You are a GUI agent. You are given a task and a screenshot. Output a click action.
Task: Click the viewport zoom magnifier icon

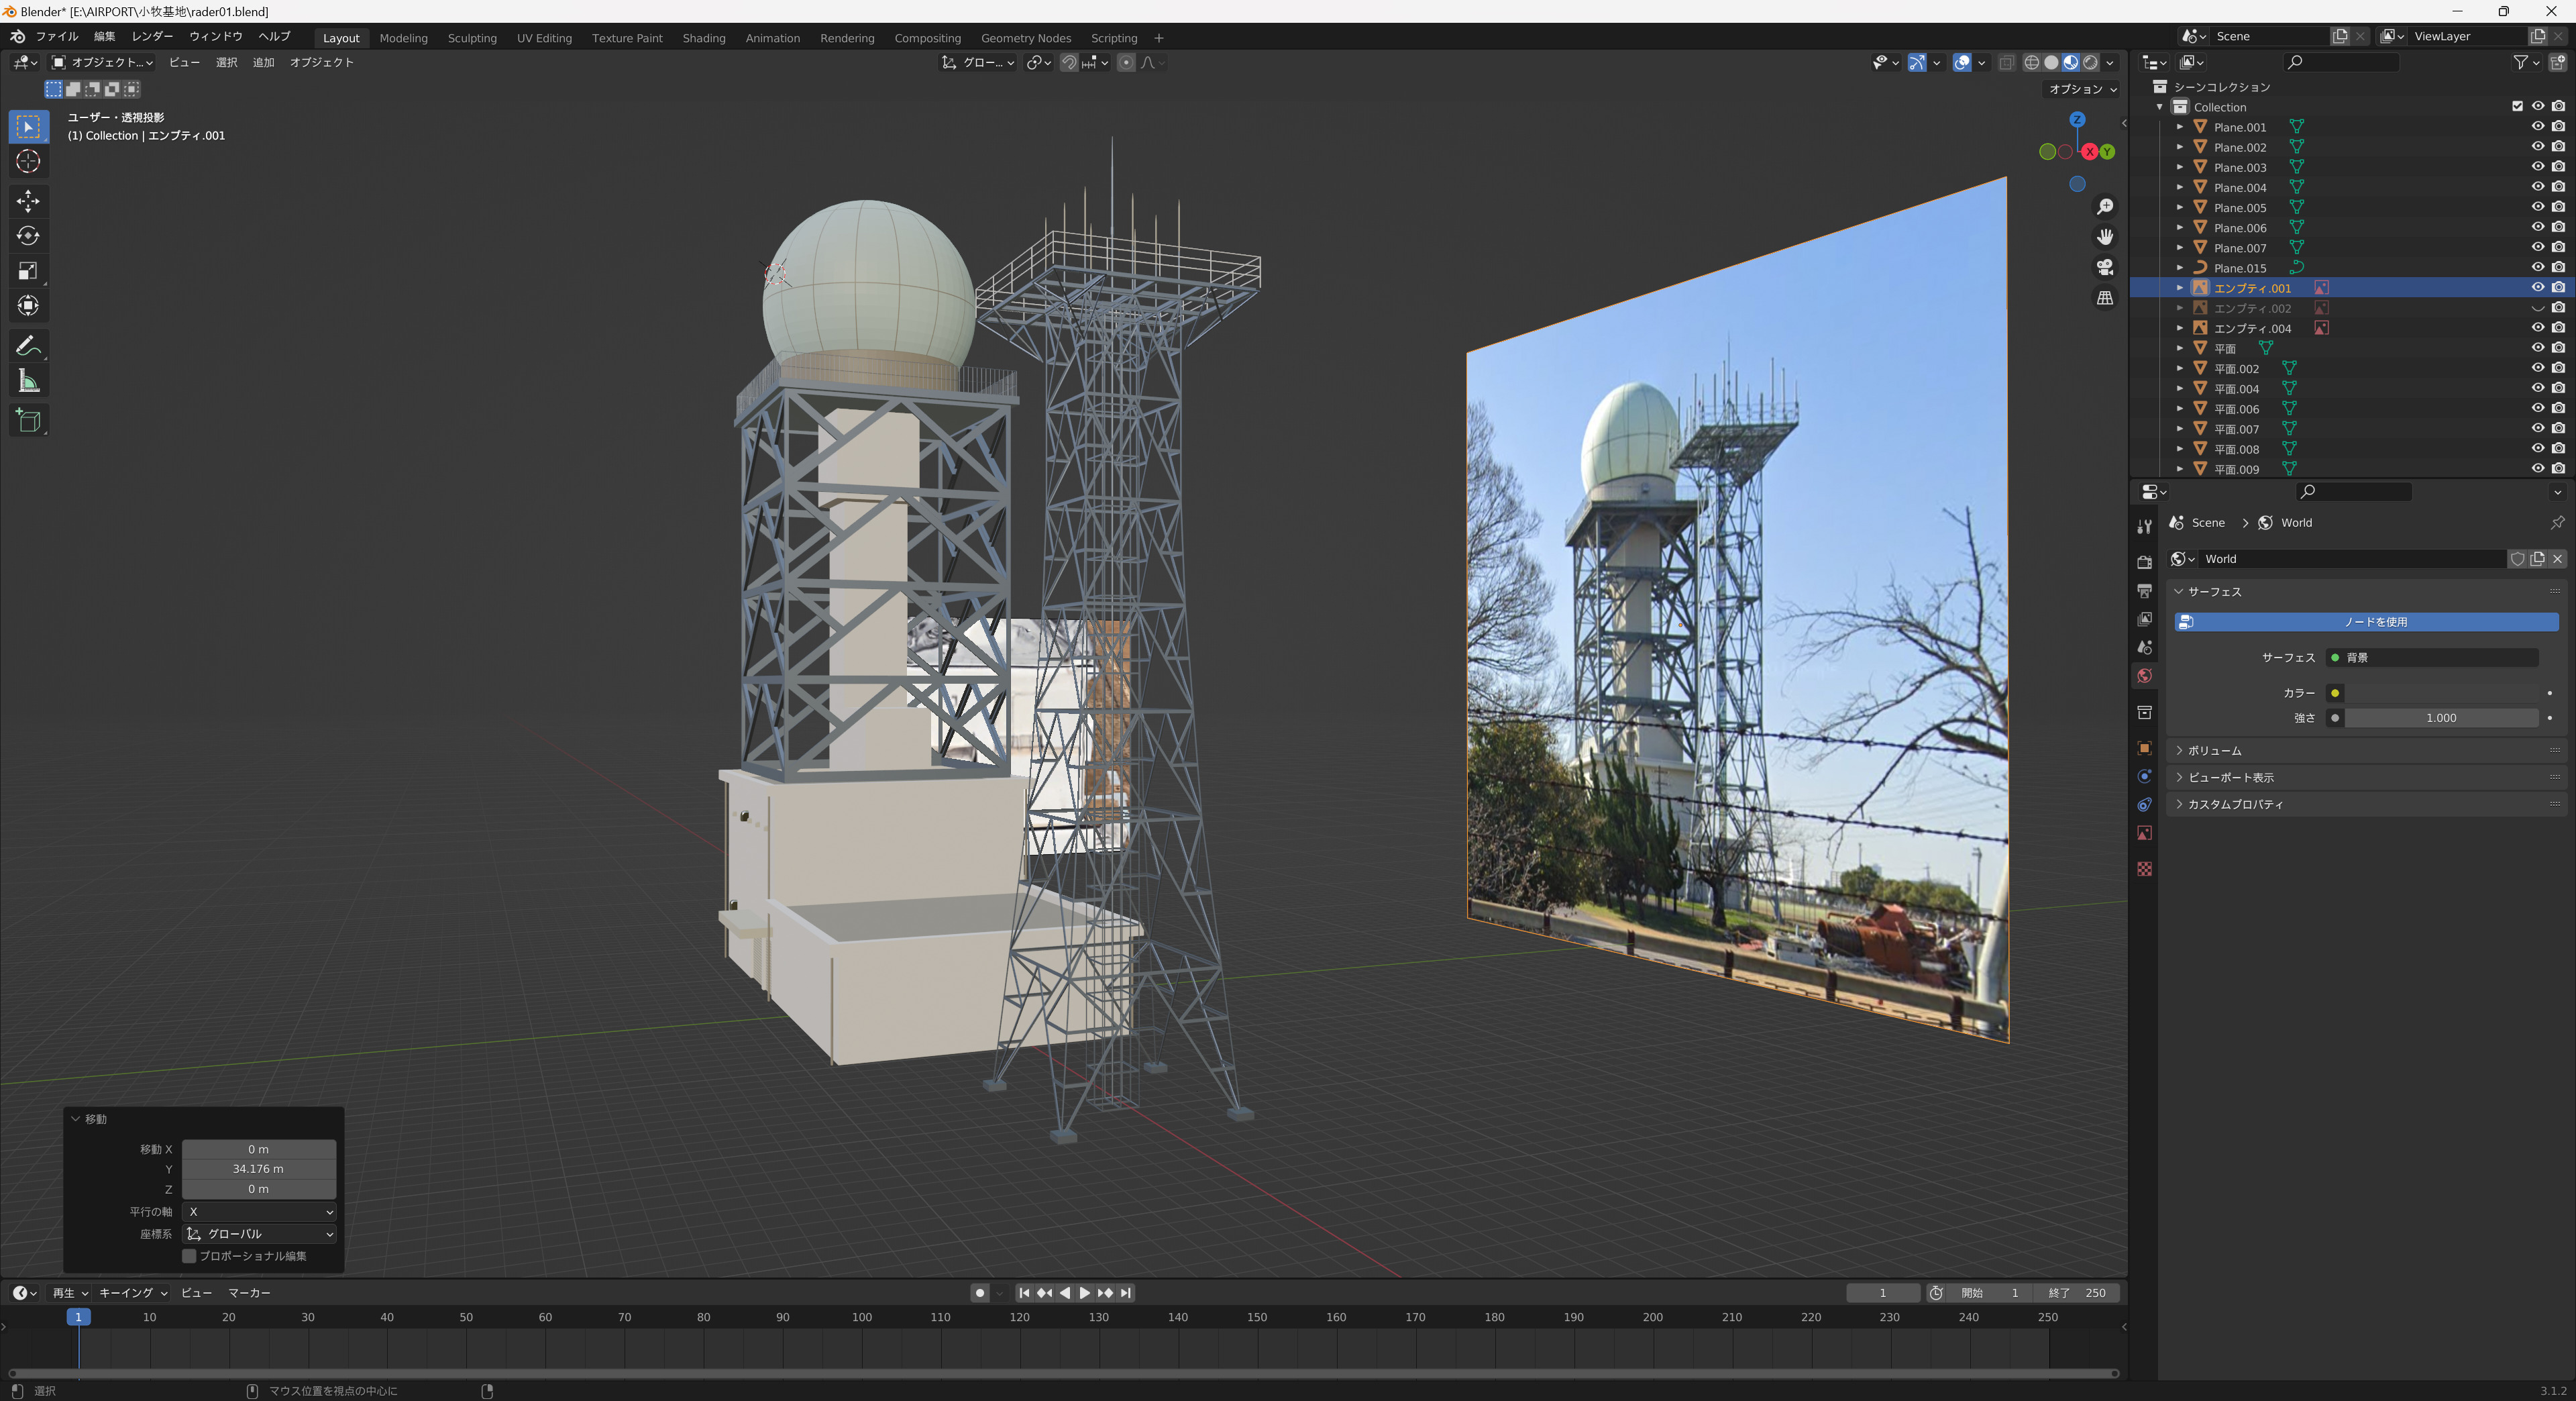[x=2105, y=206]
